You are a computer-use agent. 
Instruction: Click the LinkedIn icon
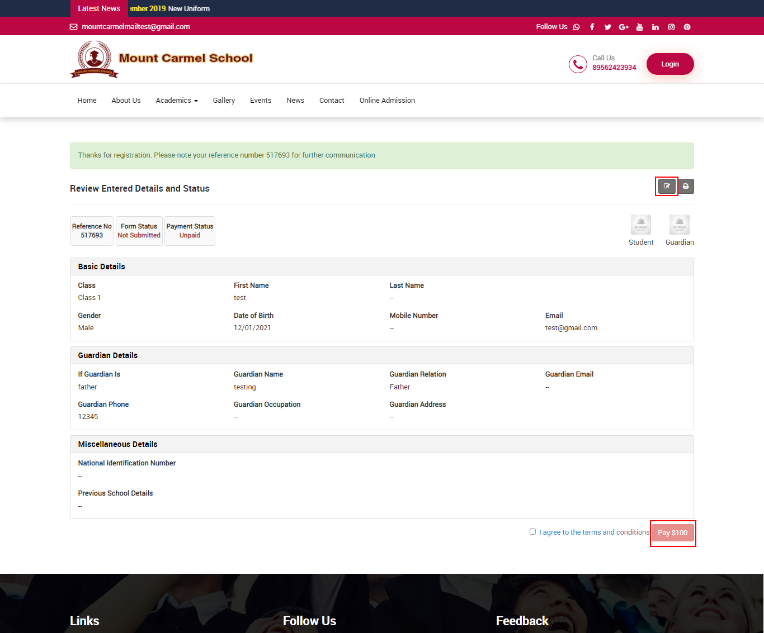click(655, 27)
